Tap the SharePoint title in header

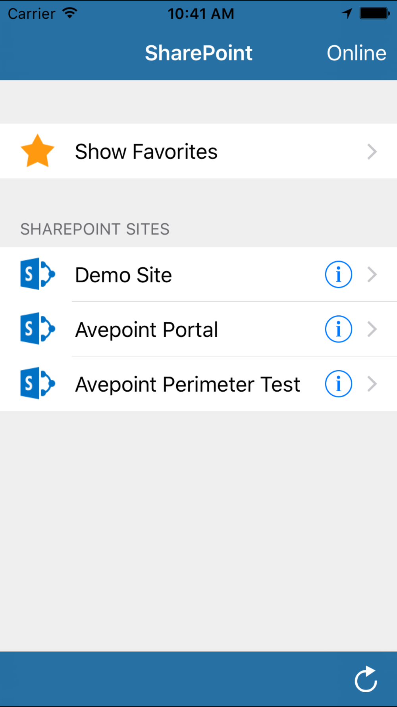(x=198, y=53)
